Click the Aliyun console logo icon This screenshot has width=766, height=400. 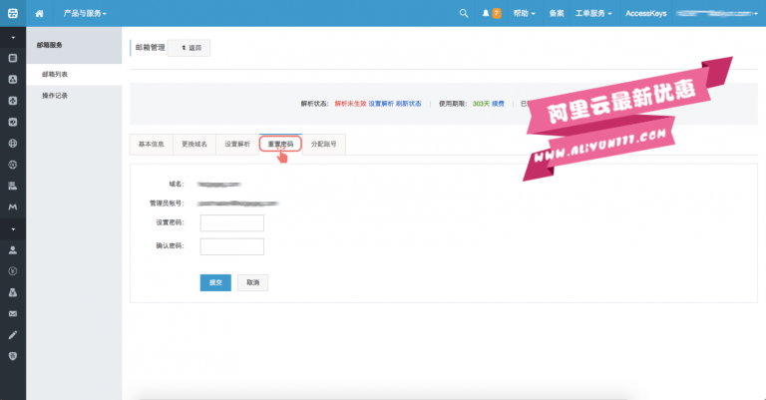click(13, 13)
